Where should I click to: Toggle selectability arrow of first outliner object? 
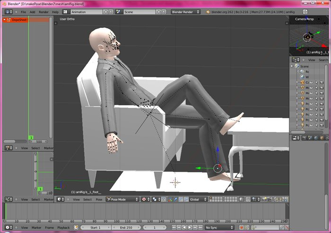click(317, 82)
